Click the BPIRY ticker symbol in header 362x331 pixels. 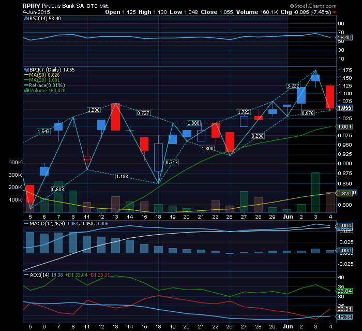coord(32,6)
